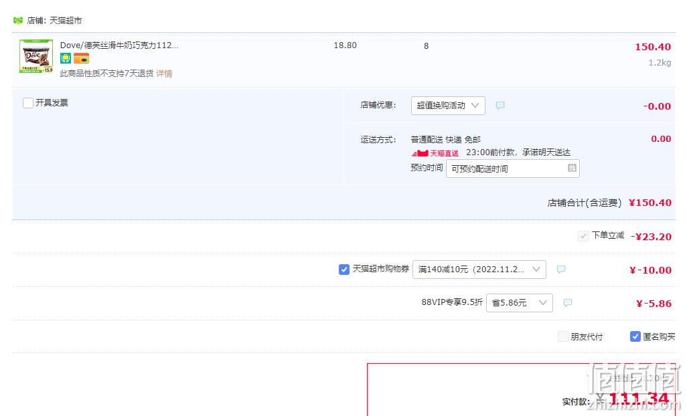This screenshot has height=416, width=687.
Task: Open the calendar icon in the delivery field
Action: 572,168
